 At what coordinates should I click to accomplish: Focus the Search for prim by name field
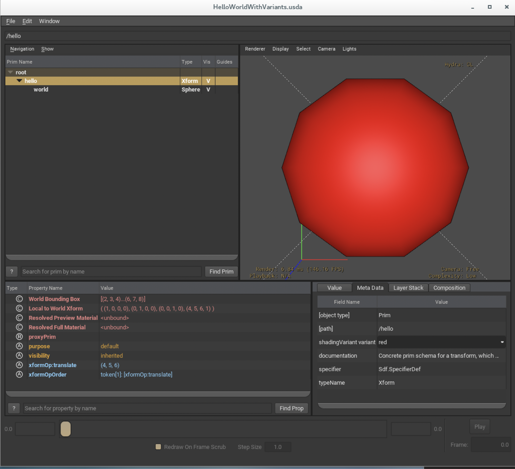point(111,271)
